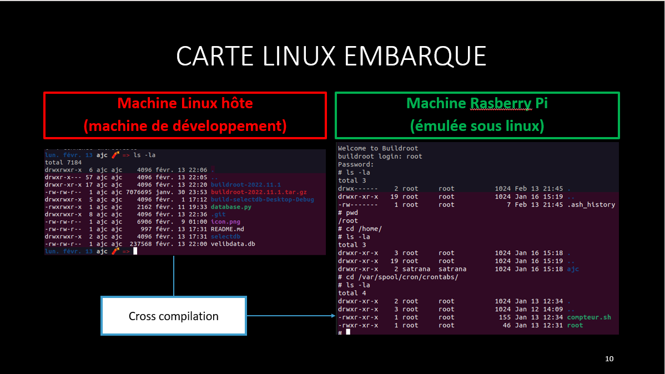Click the slide number 10
Screen dimensions: 665x374
tap(609, 359)
